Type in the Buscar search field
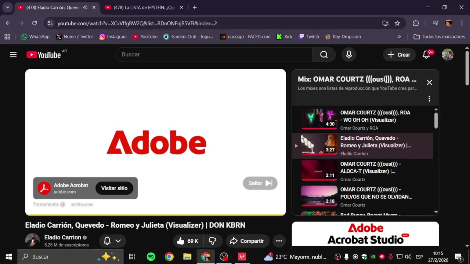 [x=214, y=55]
